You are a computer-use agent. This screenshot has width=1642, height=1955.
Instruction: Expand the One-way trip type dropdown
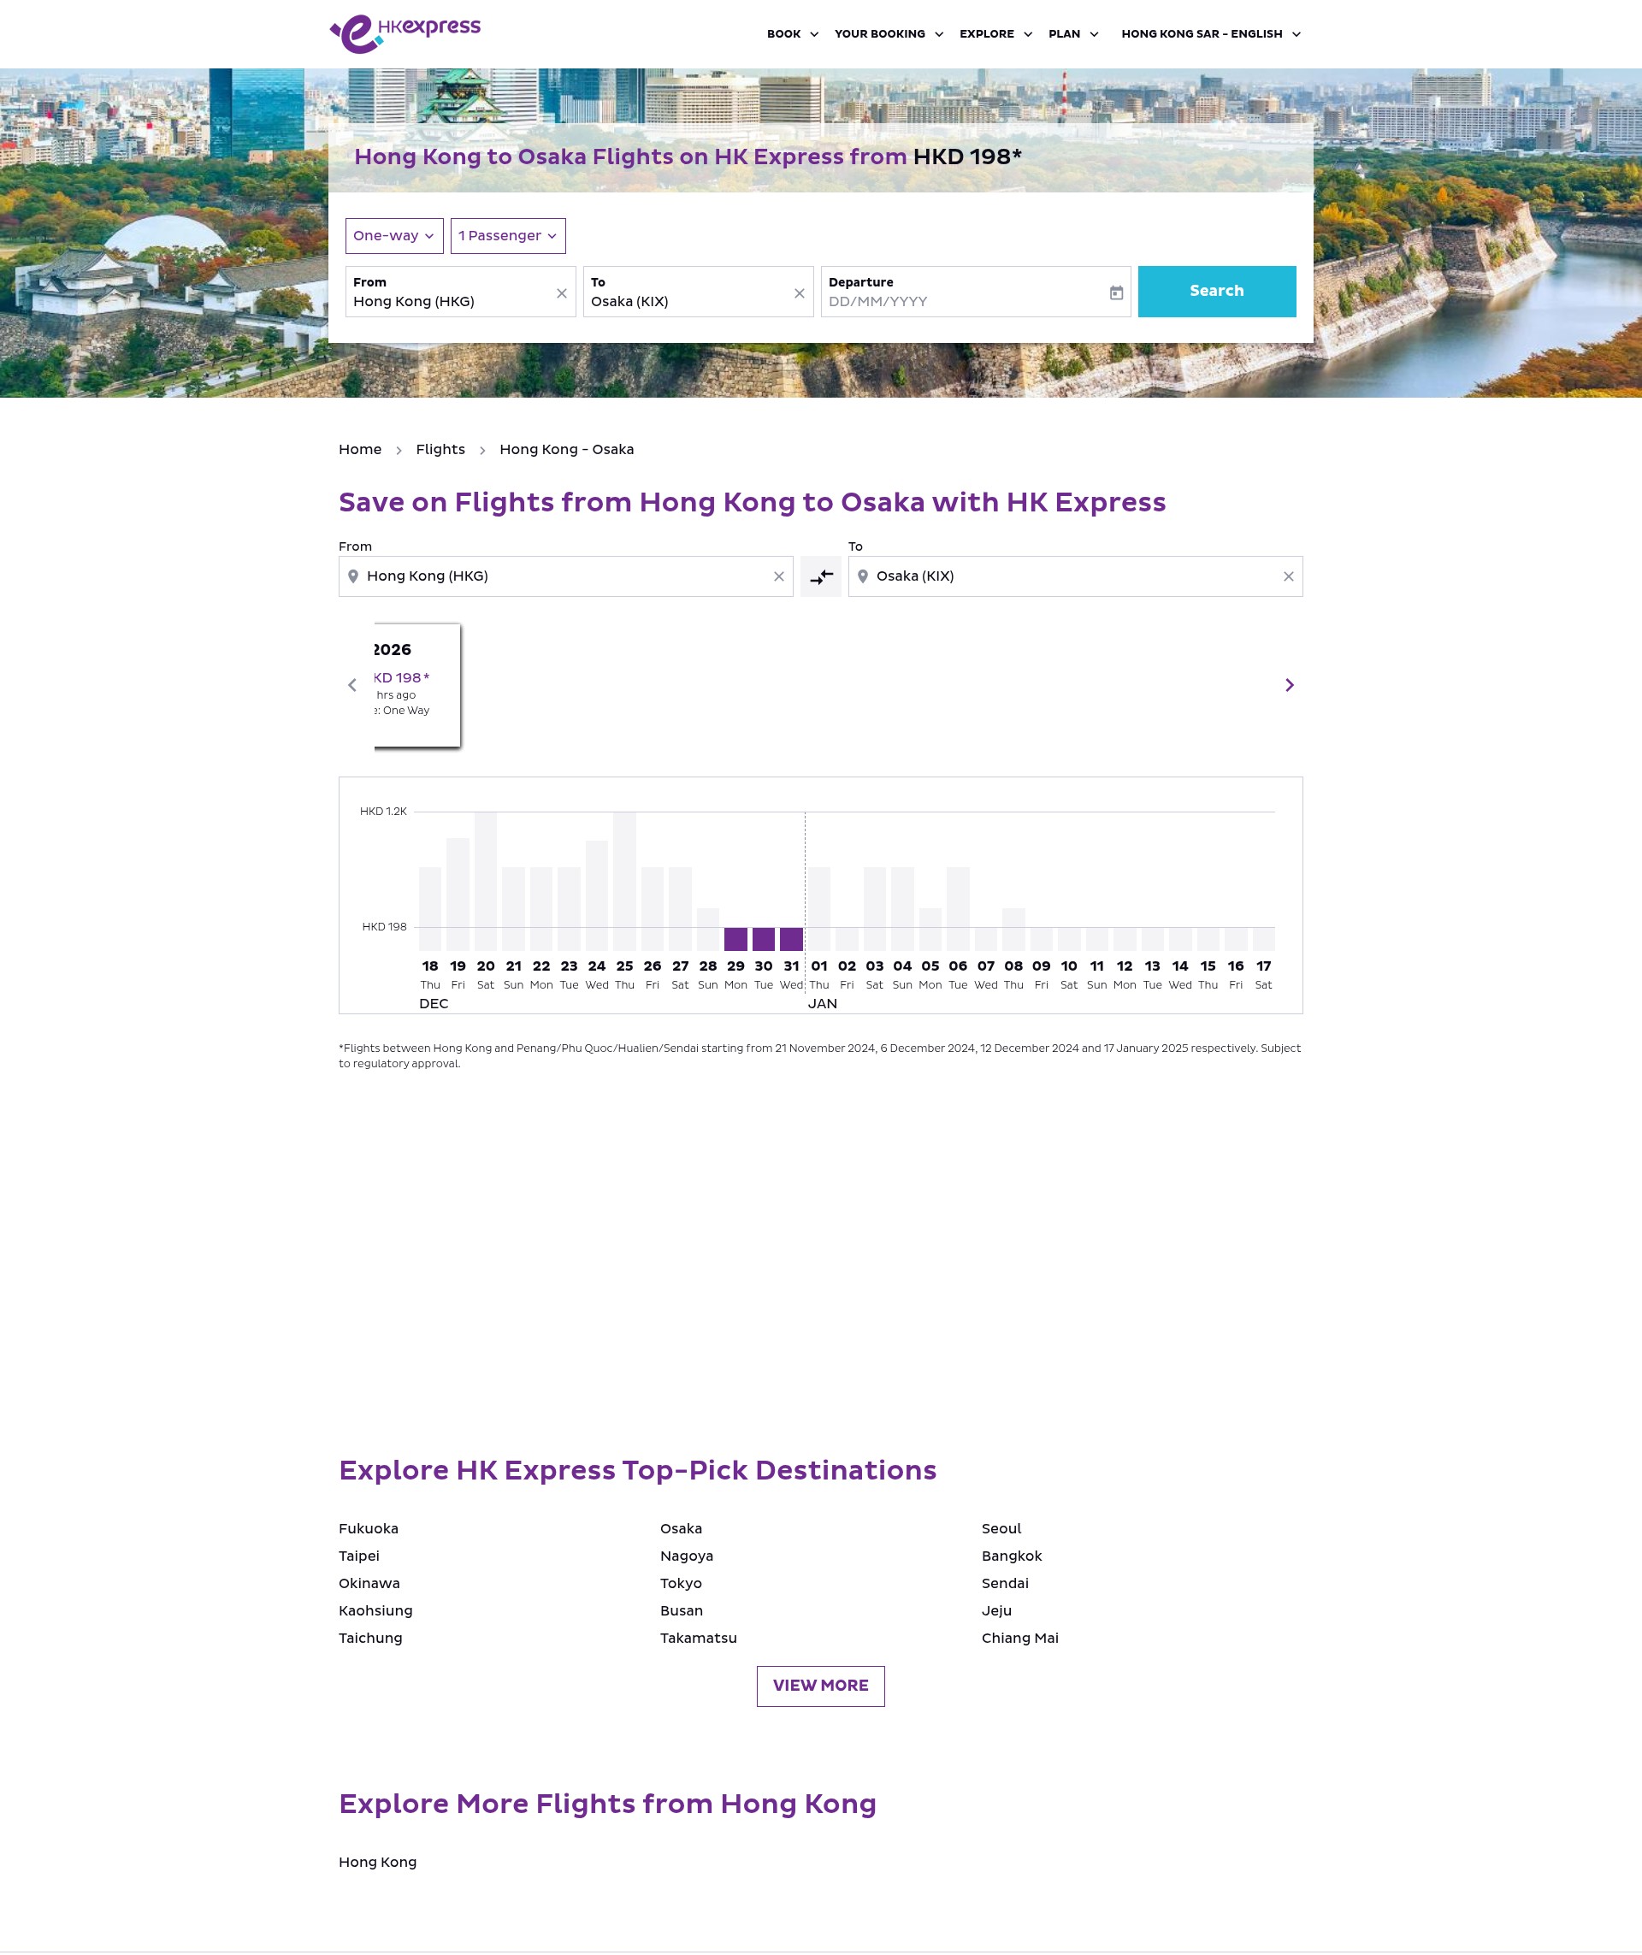(393, 235)
